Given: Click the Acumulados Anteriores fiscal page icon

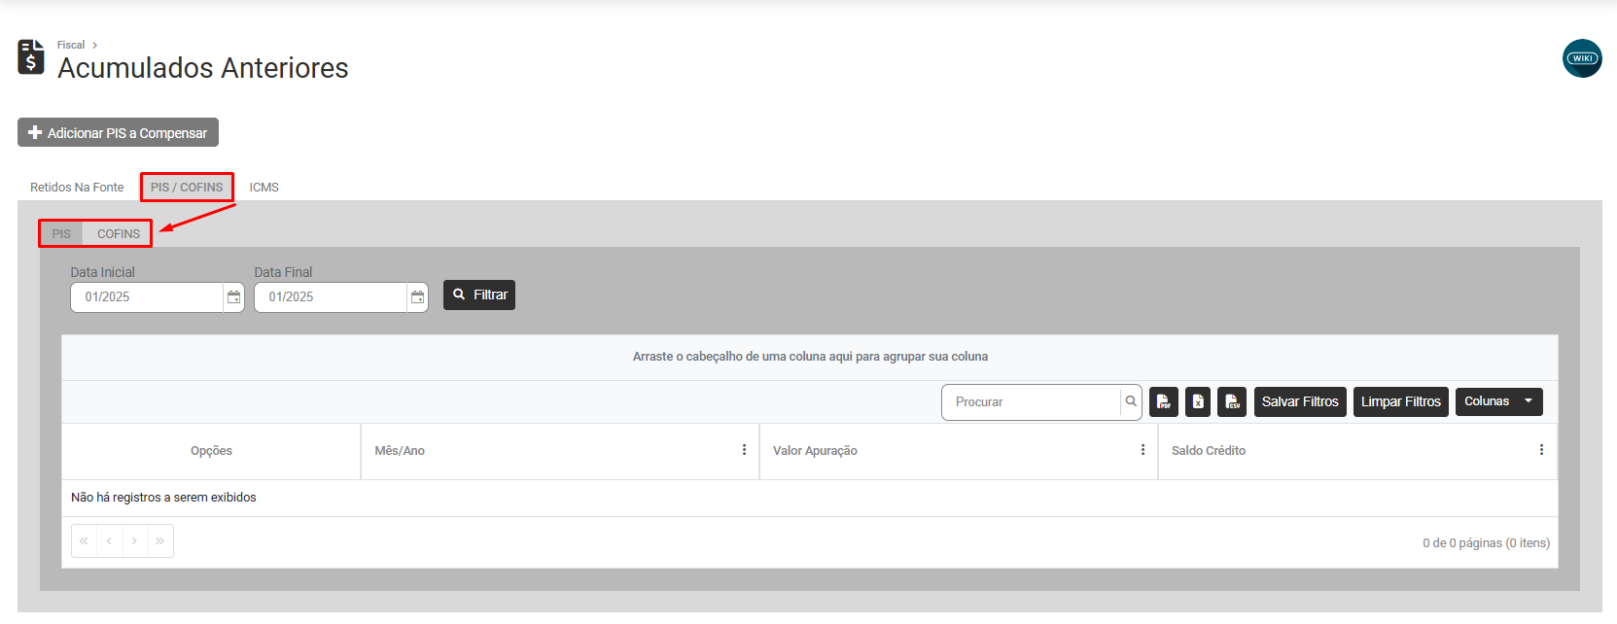Looking at the screenshot, I should coord(31,57).
